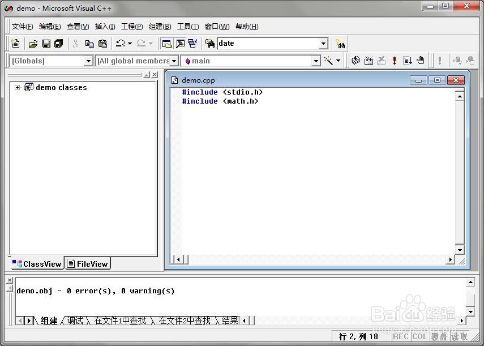Expand the demo classes tree node
The width and height of the screenshot is (484, 346).
click(17, 88)
